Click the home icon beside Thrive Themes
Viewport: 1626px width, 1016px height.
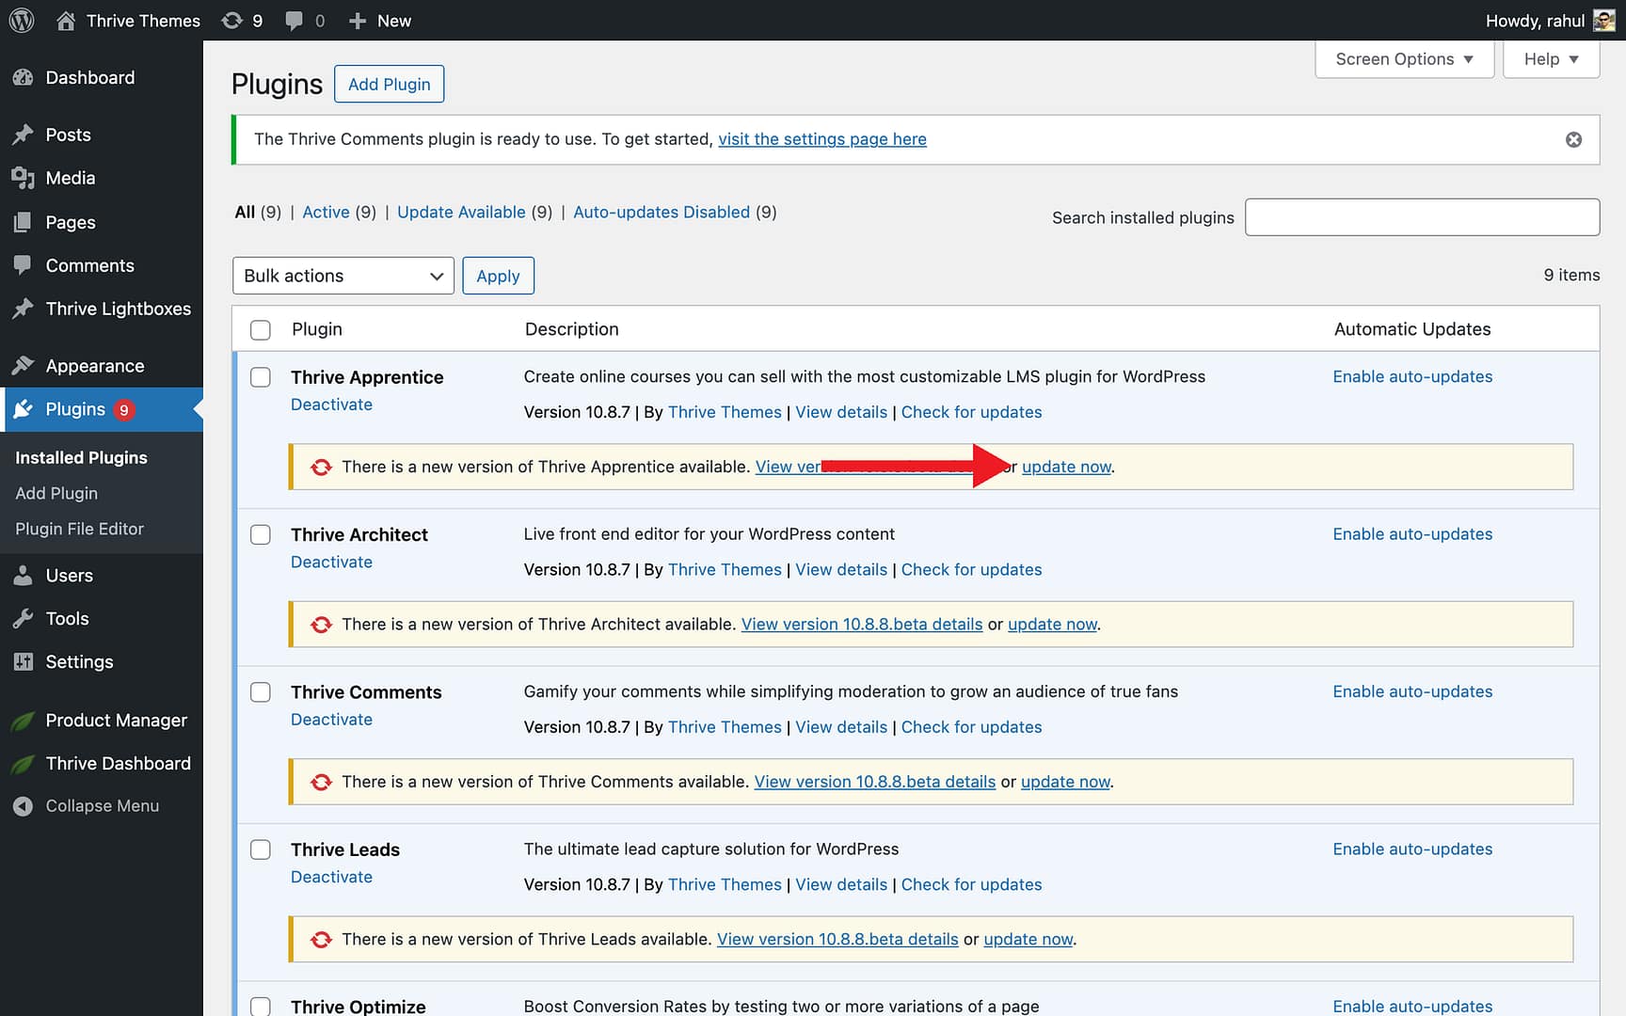[64, 20]
